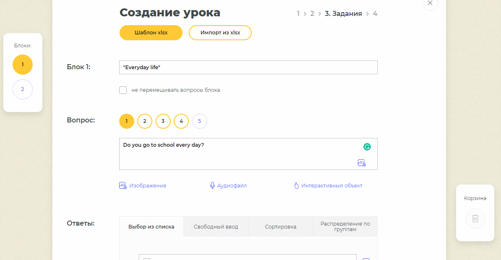501x260 pixels.
Task: Return to step 1 via the breadcrumb
Action: (x=298, y=13)
